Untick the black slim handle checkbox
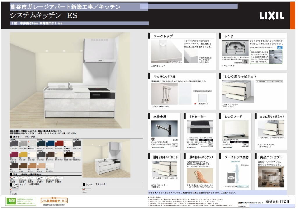 click(x=11, y=178)
